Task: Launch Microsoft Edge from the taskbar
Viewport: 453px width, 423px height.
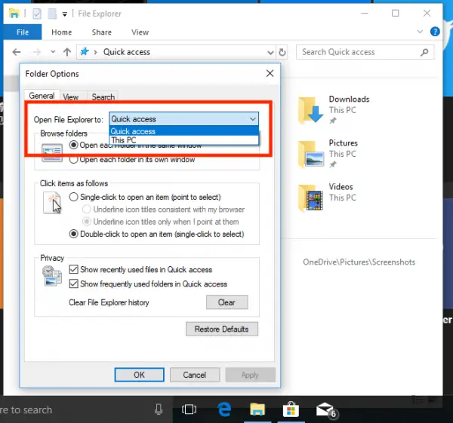Action: [x=224, y=409]
